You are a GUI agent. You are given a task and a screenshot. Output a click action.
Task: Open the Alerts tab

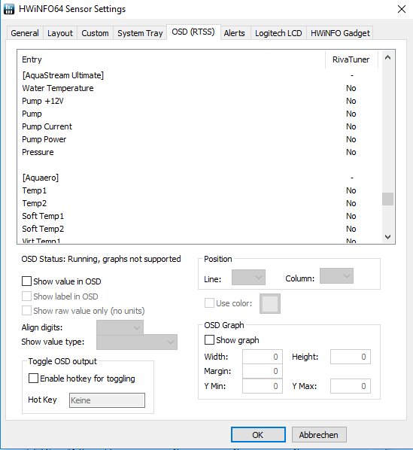(235, 33)
